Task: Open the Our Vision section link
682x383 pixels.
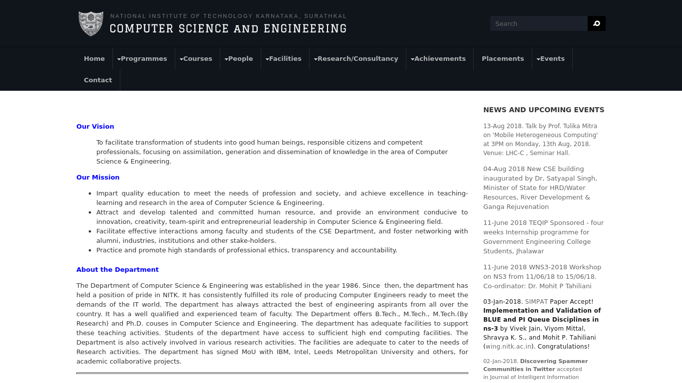Action: click(x=95, y=126)
